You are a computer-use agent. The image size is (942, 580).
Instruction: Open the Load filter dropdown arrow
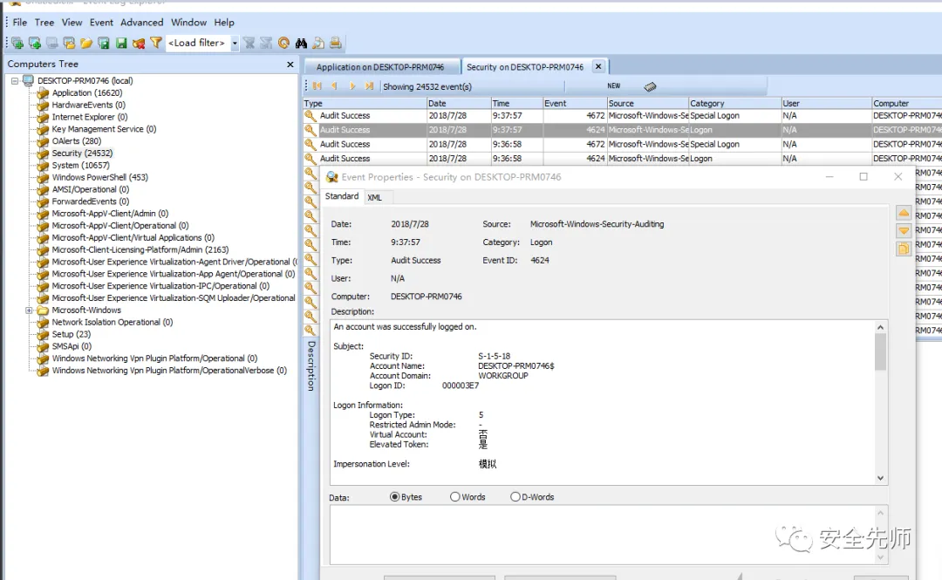(x=235, y=44)
